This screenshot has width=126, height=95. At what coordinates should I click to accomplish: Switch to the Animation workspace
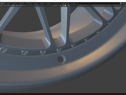(x=42, y=4)
